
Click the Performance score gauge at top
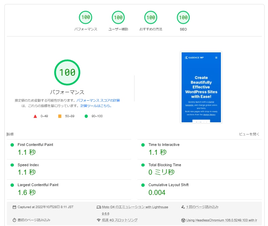(x=85, y=17)
